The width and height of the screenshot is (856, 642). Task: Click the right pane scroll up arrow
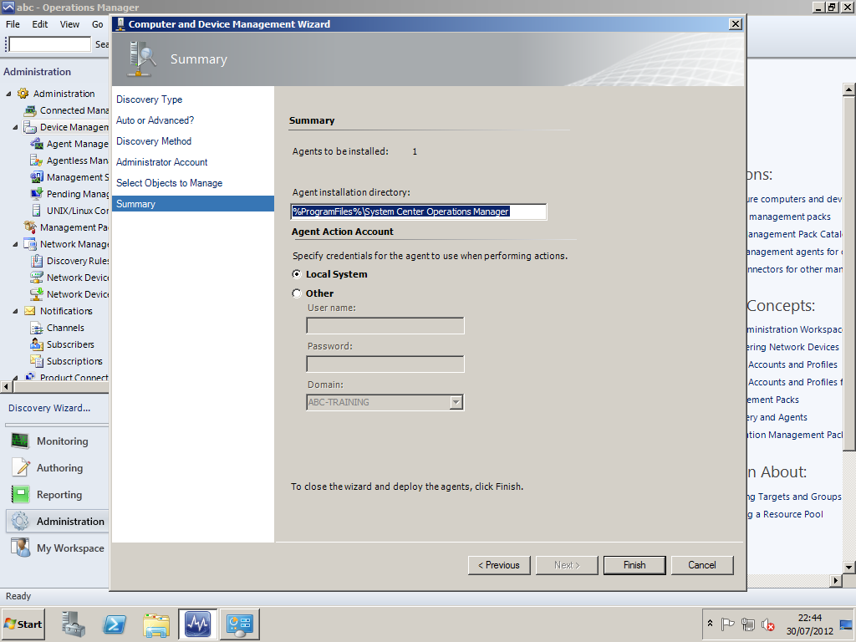point(849,89)
